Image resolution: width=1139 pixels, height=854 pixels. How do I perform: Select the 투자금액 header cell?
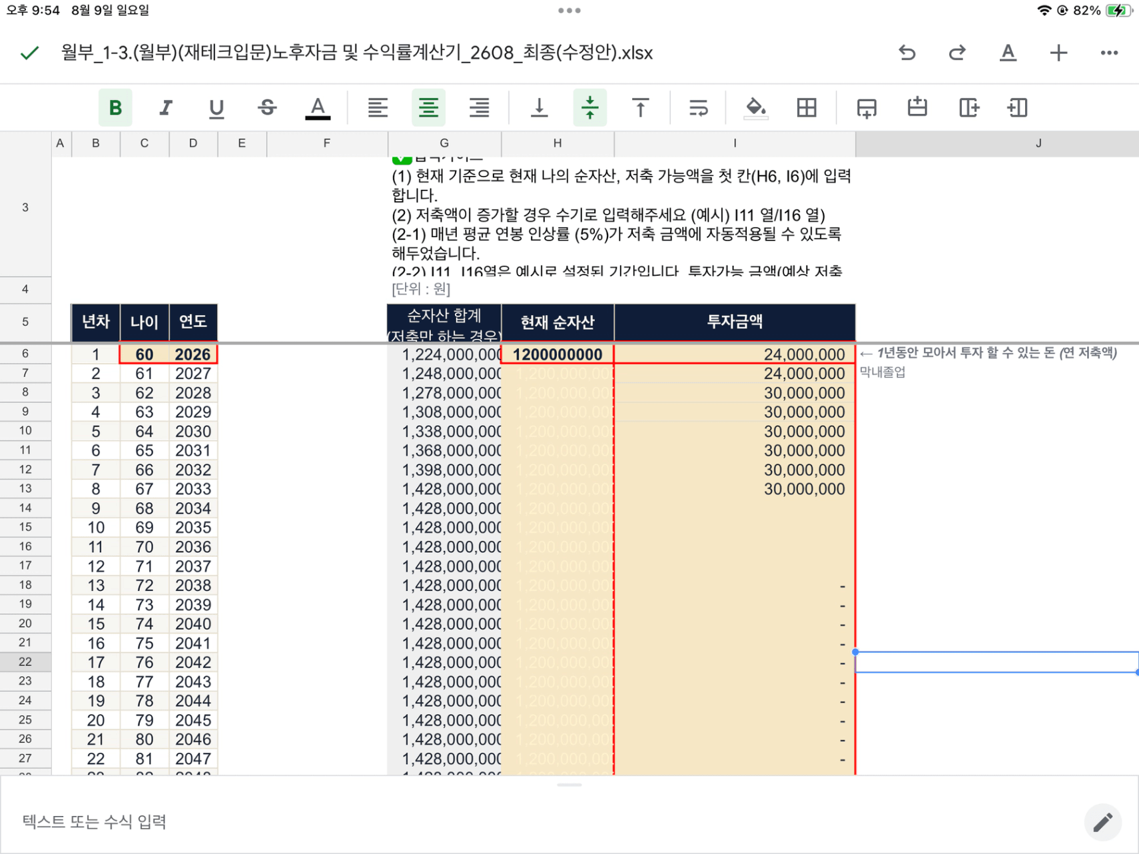coord(735,322)
